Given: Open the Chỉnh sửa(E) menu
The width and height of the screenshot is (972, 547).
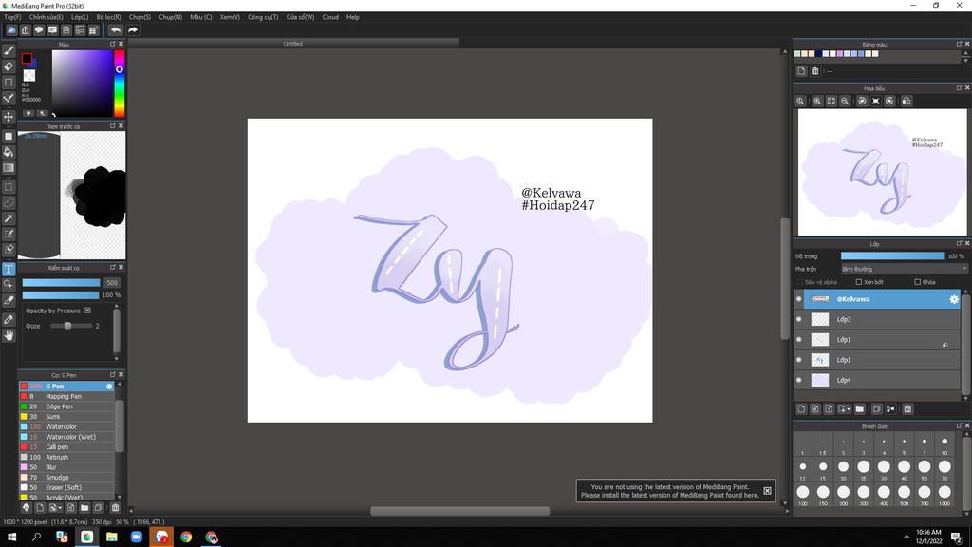Looking at the screenshot, I should click(46, 17).
